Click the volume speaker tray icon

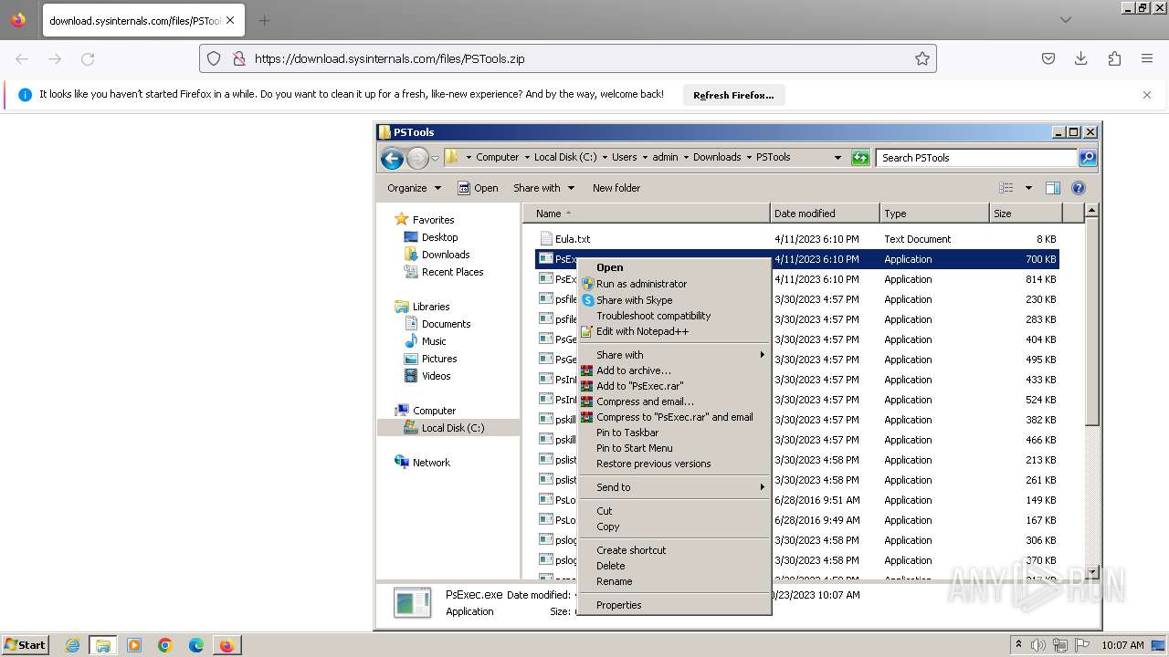coord(1038,645)
